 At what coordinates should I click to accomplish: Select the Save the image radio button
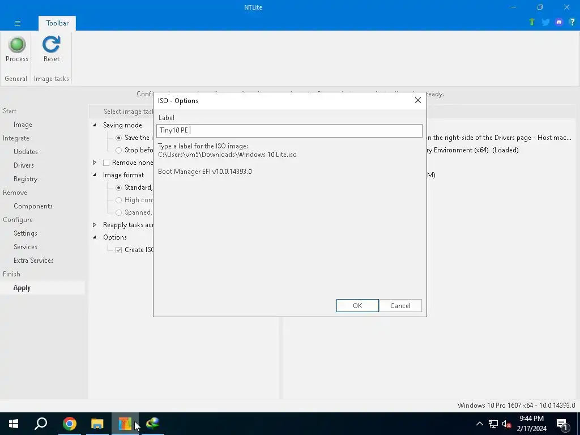[x=118, y=138]
